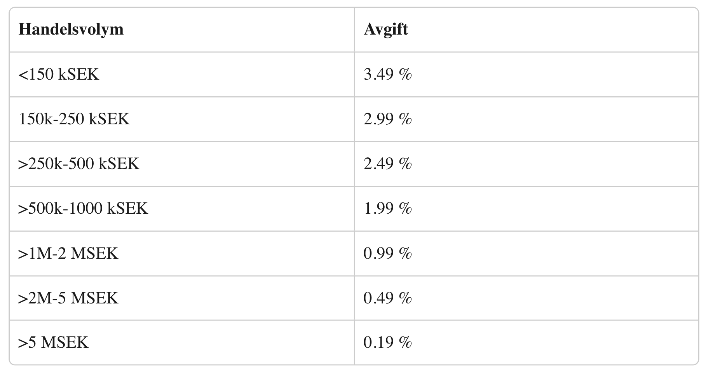This screenshot has height=373, width=708.
Task: Click the 2.49 % fee value
Action: (387, 164)
